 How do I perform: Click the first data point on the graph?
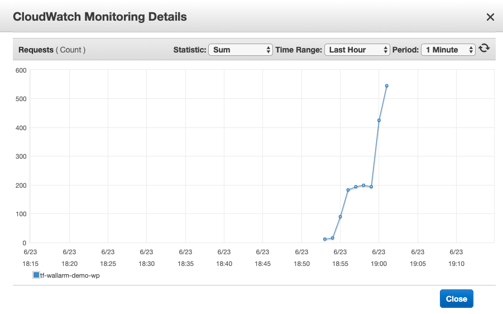[325, 239]
